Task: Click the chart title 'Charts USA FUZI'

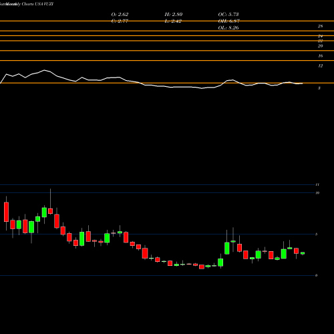Action: (37, 4)
